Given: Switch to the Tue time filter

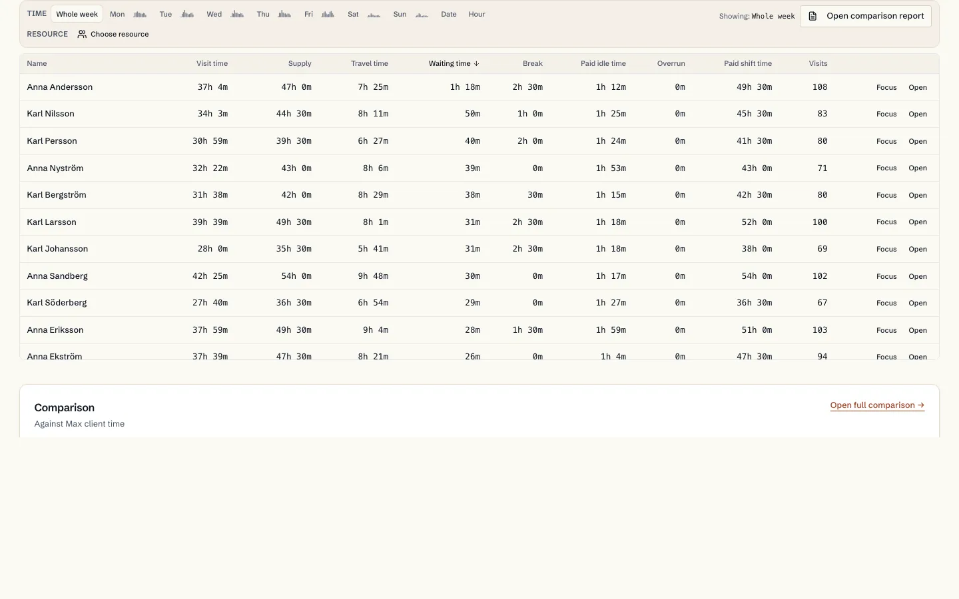Looking at the screenshot, I should point(166,14).
